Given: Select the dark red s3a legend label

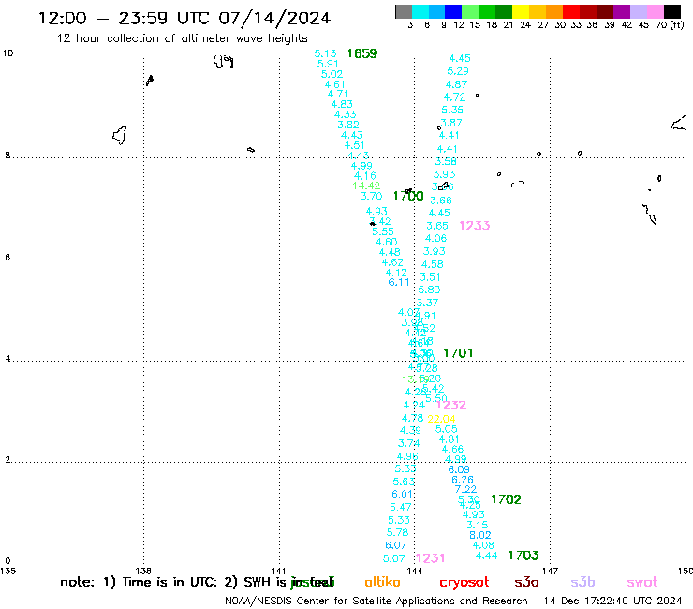Looking at the screenshot, I should pyautogui.click(x=526, y=583).
